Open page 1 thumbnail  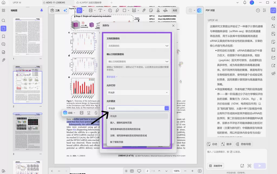[x=28, y=36]
